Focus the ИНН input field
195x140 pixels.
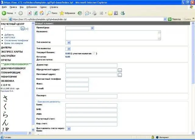click(91, 115)
